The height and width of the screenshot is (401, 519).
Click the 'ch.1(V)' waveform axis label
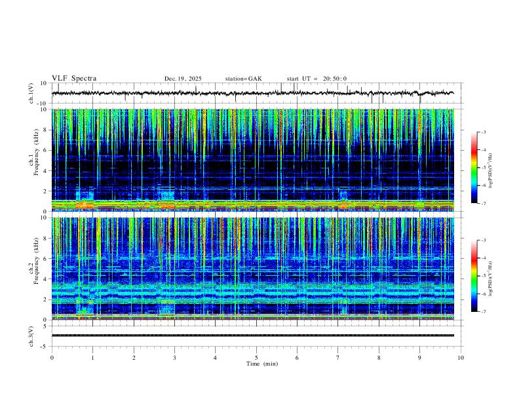pyautogui.click(x=31, y=93)
